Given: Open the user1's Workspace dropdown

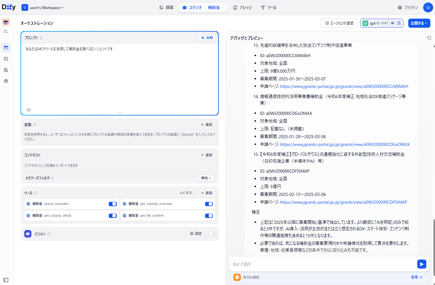Looking at the screenshot, I should tap(43, 7).
